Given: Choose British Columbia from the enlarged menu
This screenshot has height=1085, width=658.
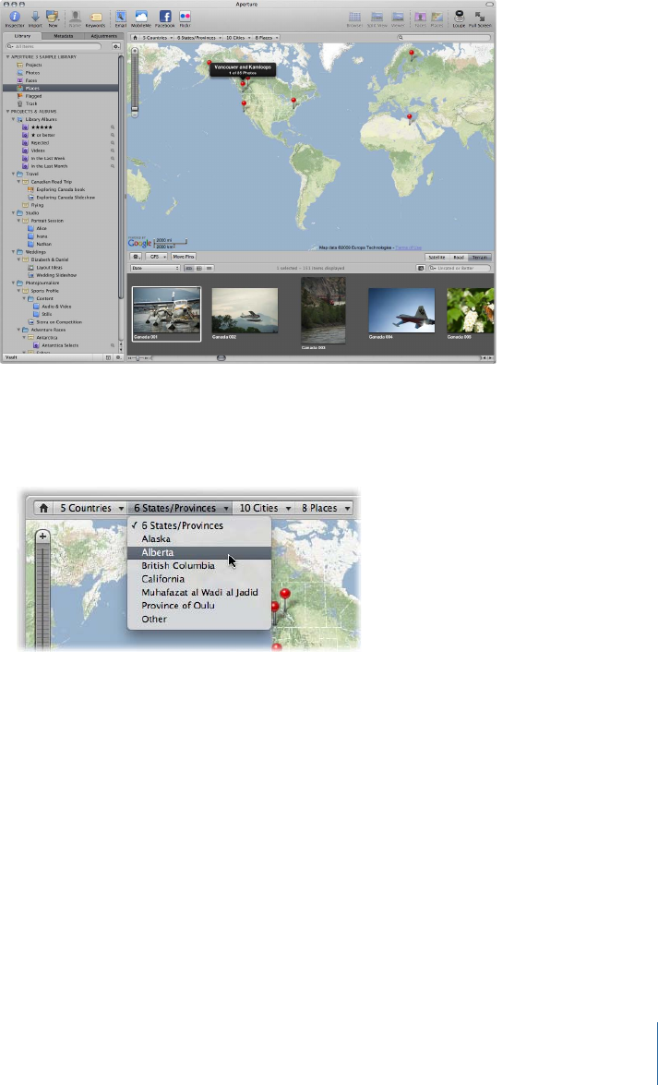Looking at the screenshot, I should point(199,565).
